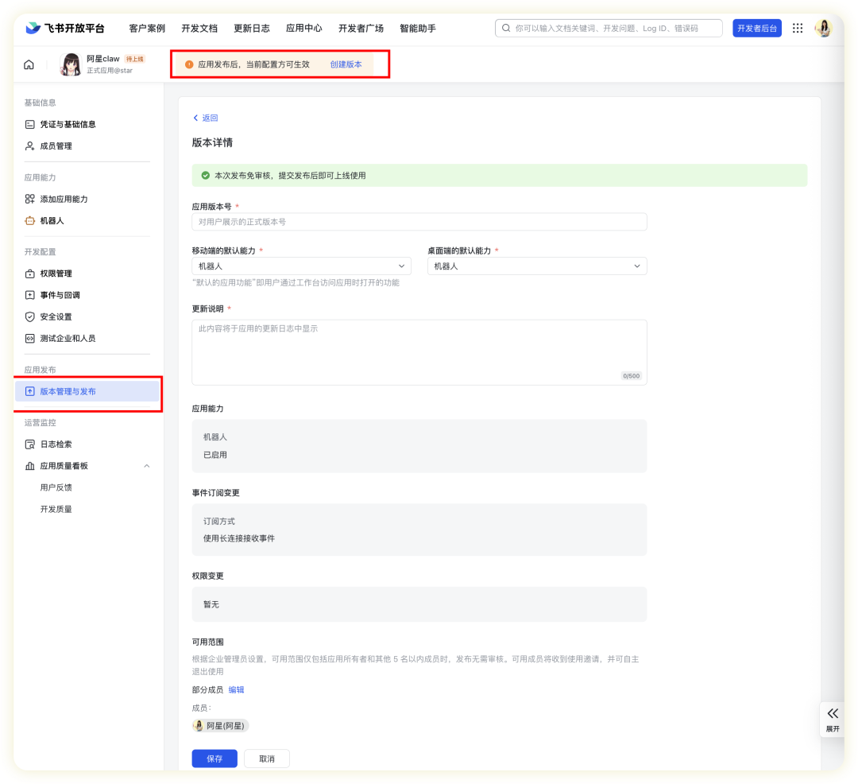The image size is (858, 784).
Task: Open 桌面端的默认能力 dropdown
Action: (537, 266)
